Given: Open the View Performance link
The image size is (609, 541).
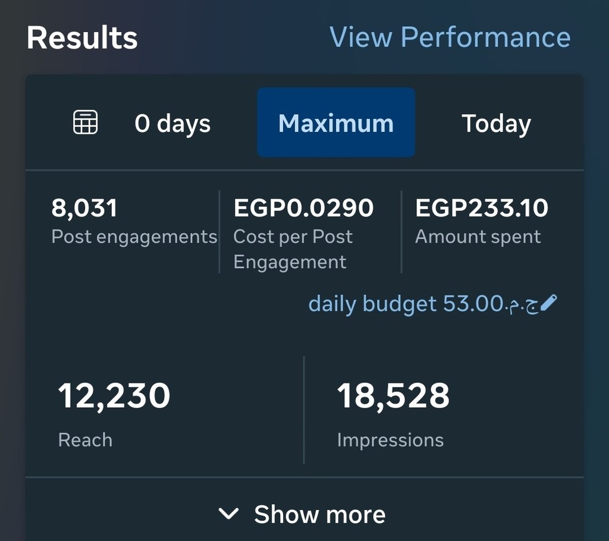Looking at the screenshot, I should [x=450, y=37].
